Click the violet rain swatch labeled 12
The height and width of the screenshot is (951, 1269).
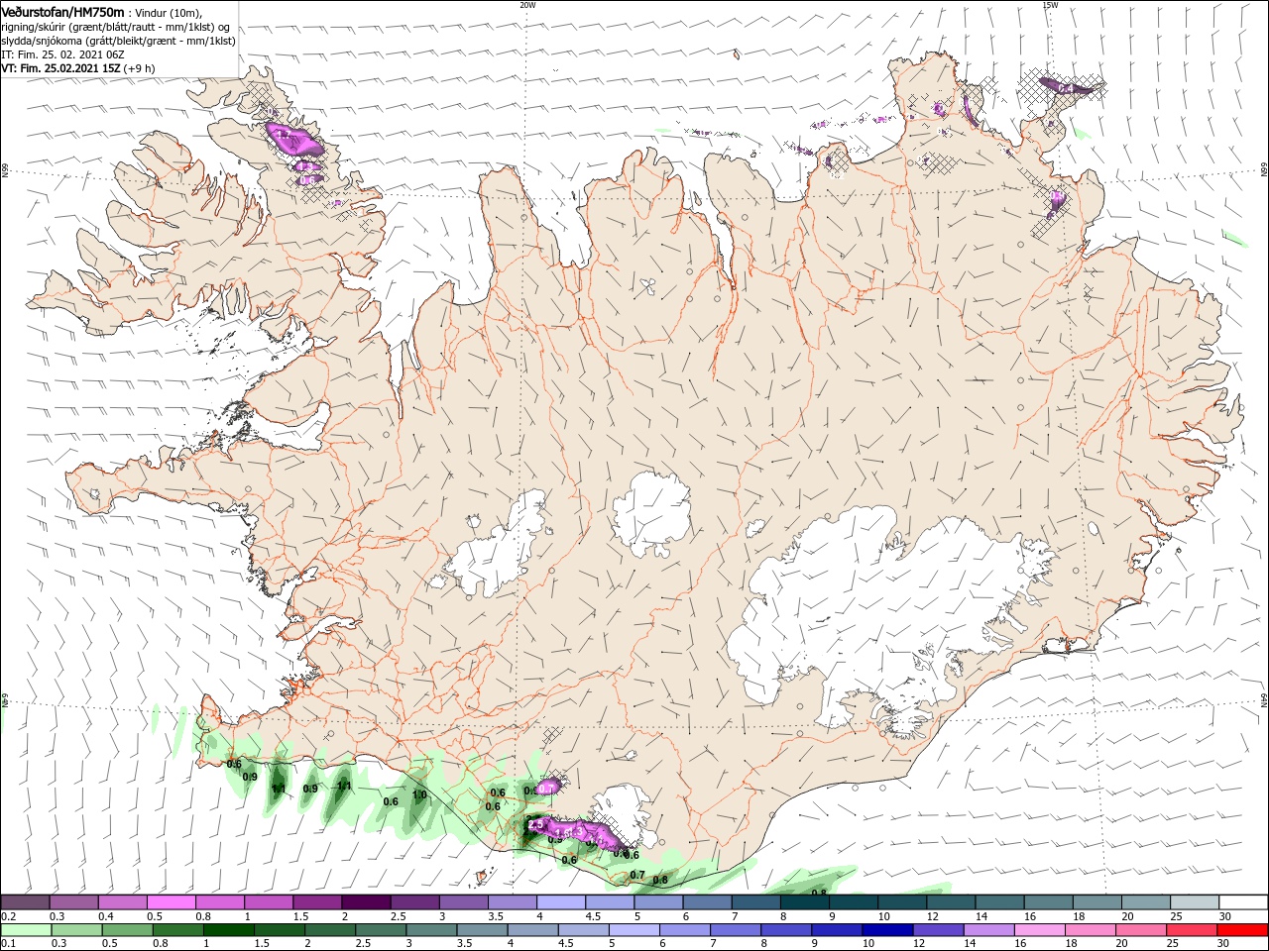[938, 929]
